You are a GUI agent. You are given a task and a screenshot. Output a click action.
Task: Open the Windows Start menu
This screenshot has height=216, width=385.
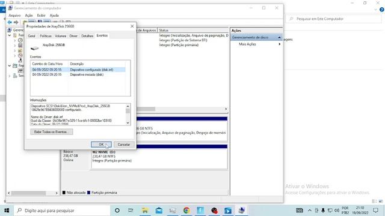(x=7, y=211)
